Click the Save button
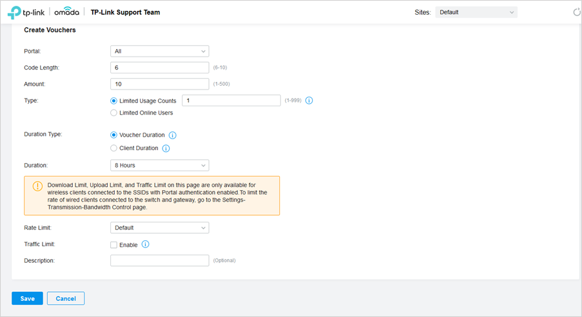Screen dimensions: 582x317 tap(28, 298)
